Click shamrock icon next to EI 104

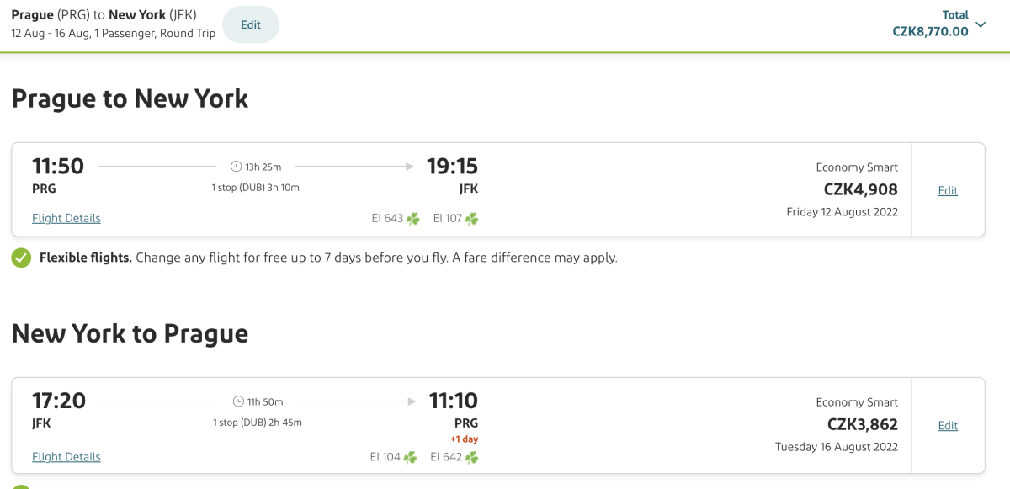pos(410,458)
